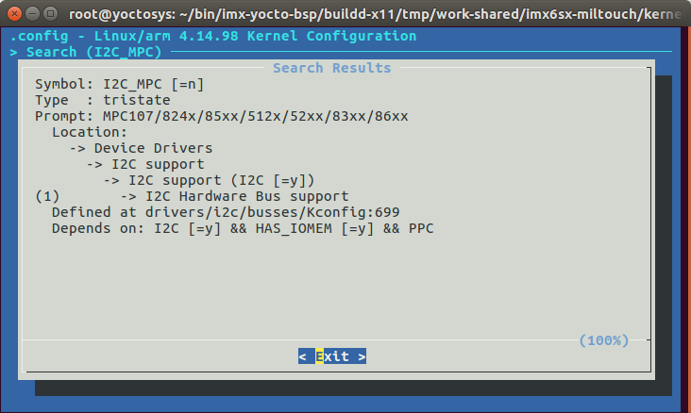Click the '> Search (I2C_MPC)' breadcrumb
The image size is (691, 413).
(x=86, y=52)
